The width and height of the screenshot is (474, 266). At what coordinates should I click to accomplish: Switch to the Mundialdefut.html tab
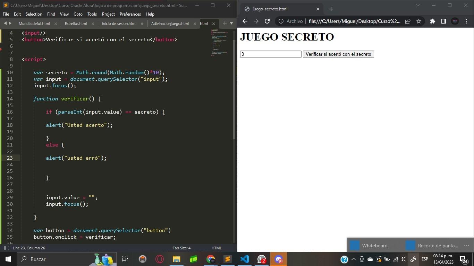[x=34, y=24]
